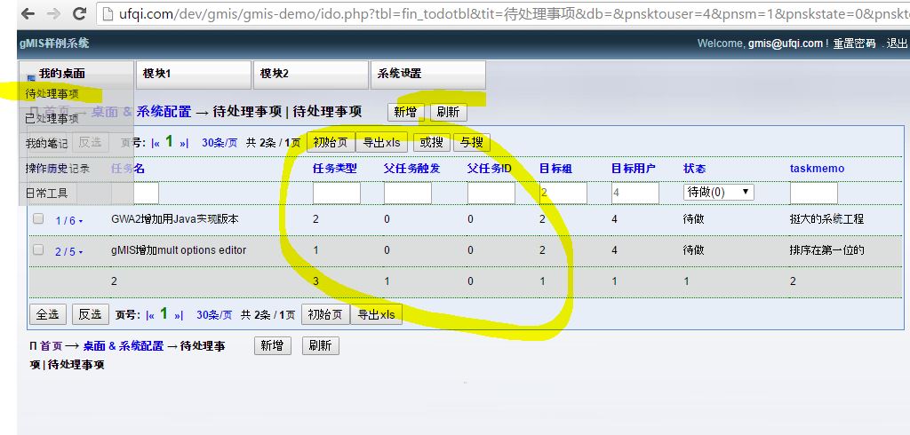The width and height of the screenshot is (910, 435).
Task: Go to last page via »| above the table
Action: [x=184, y=143]
